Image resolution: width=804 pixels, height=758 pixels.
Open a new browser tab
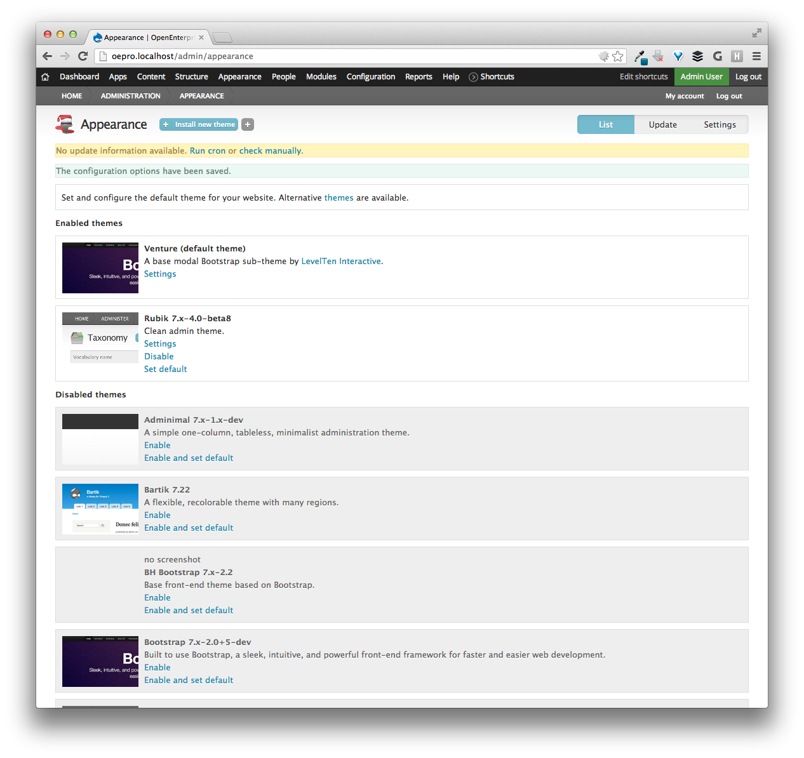click(x=222, y=37)
